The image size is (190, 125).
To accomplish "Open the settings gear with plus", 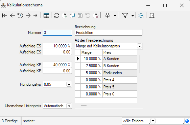I will [x=141, y=15].
